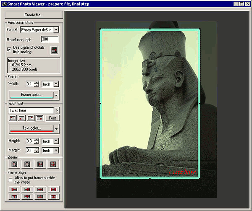Viewport: 252px width, 211px height.
Task: Click the red 'I was here' caption on the photo
Action: (182, 172)
